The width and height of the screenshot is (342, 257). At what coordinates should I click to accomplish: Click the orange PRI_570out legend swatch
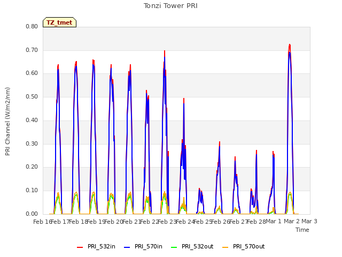point(225,247)
